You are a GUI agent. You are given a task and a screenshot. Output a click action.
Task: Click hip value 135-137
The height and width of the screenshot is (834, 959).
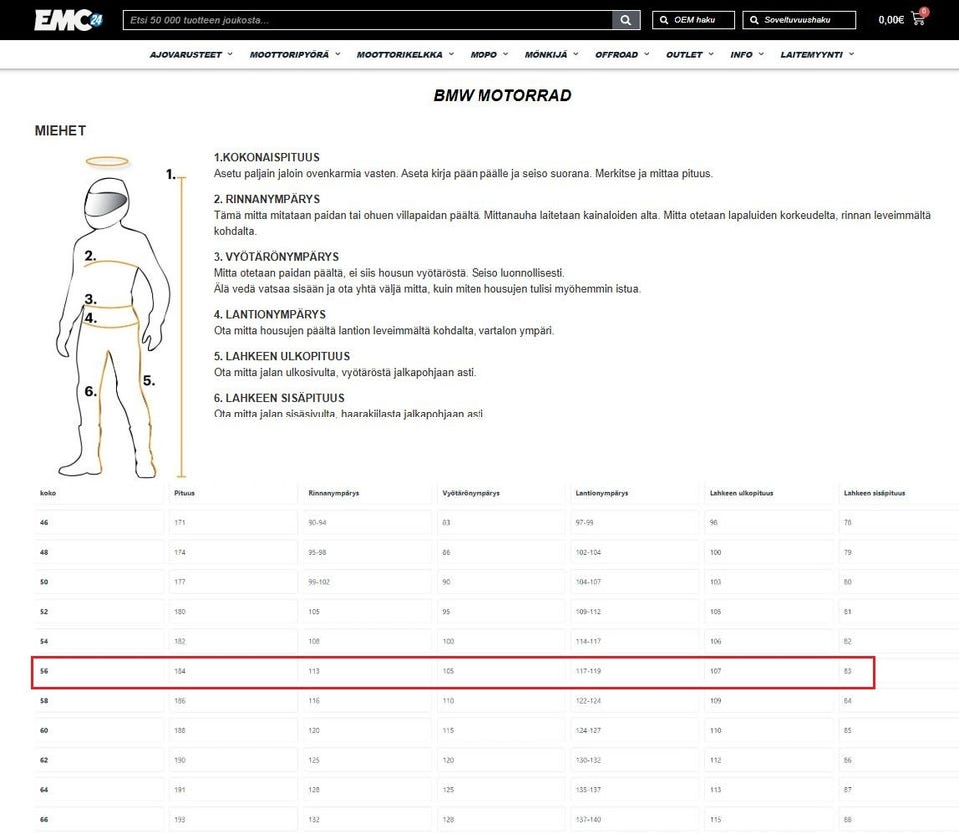588,790
